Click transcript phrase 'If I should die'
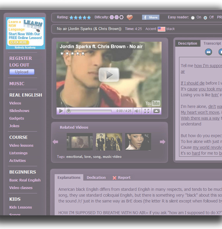This screenshot has width=222, height=229. tap(192, 83)
